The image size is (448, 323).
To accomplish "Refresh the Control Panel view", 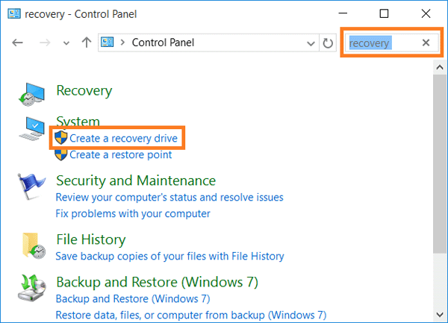I will (x=328, y=43).
